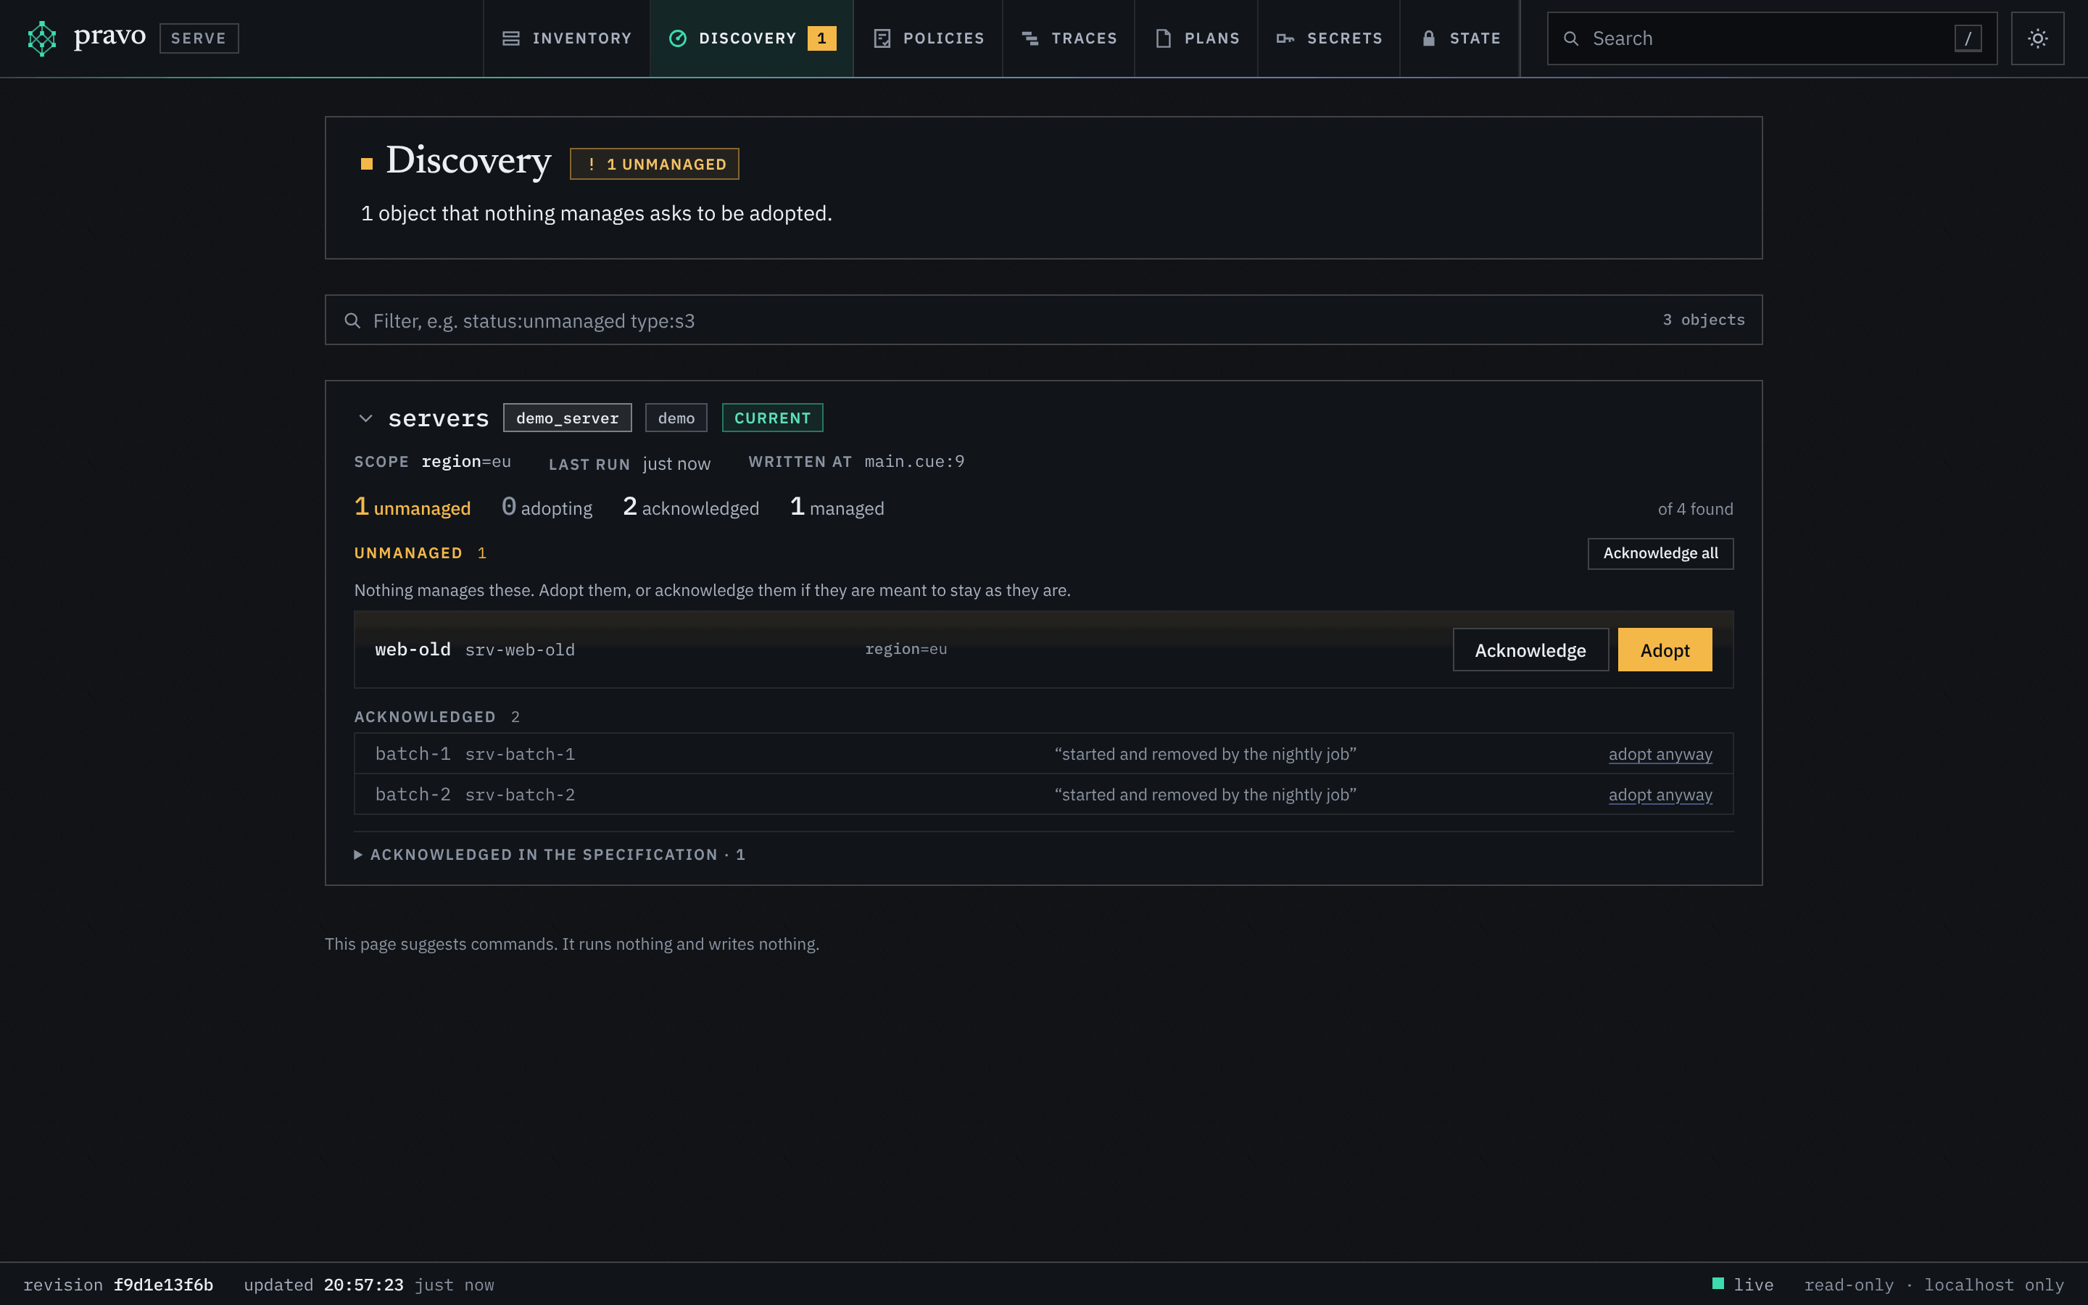This screenshot has height=1305, width=2088.
Task: Click the srv-web-old identifier
Action: coord(519,650)
